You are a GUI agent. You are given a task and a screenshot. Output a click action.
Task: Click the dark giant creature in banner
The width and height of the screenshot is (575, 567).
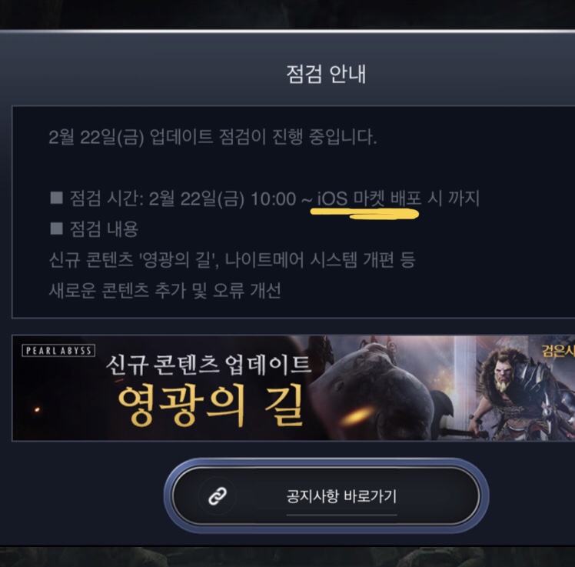pos(377,391)
